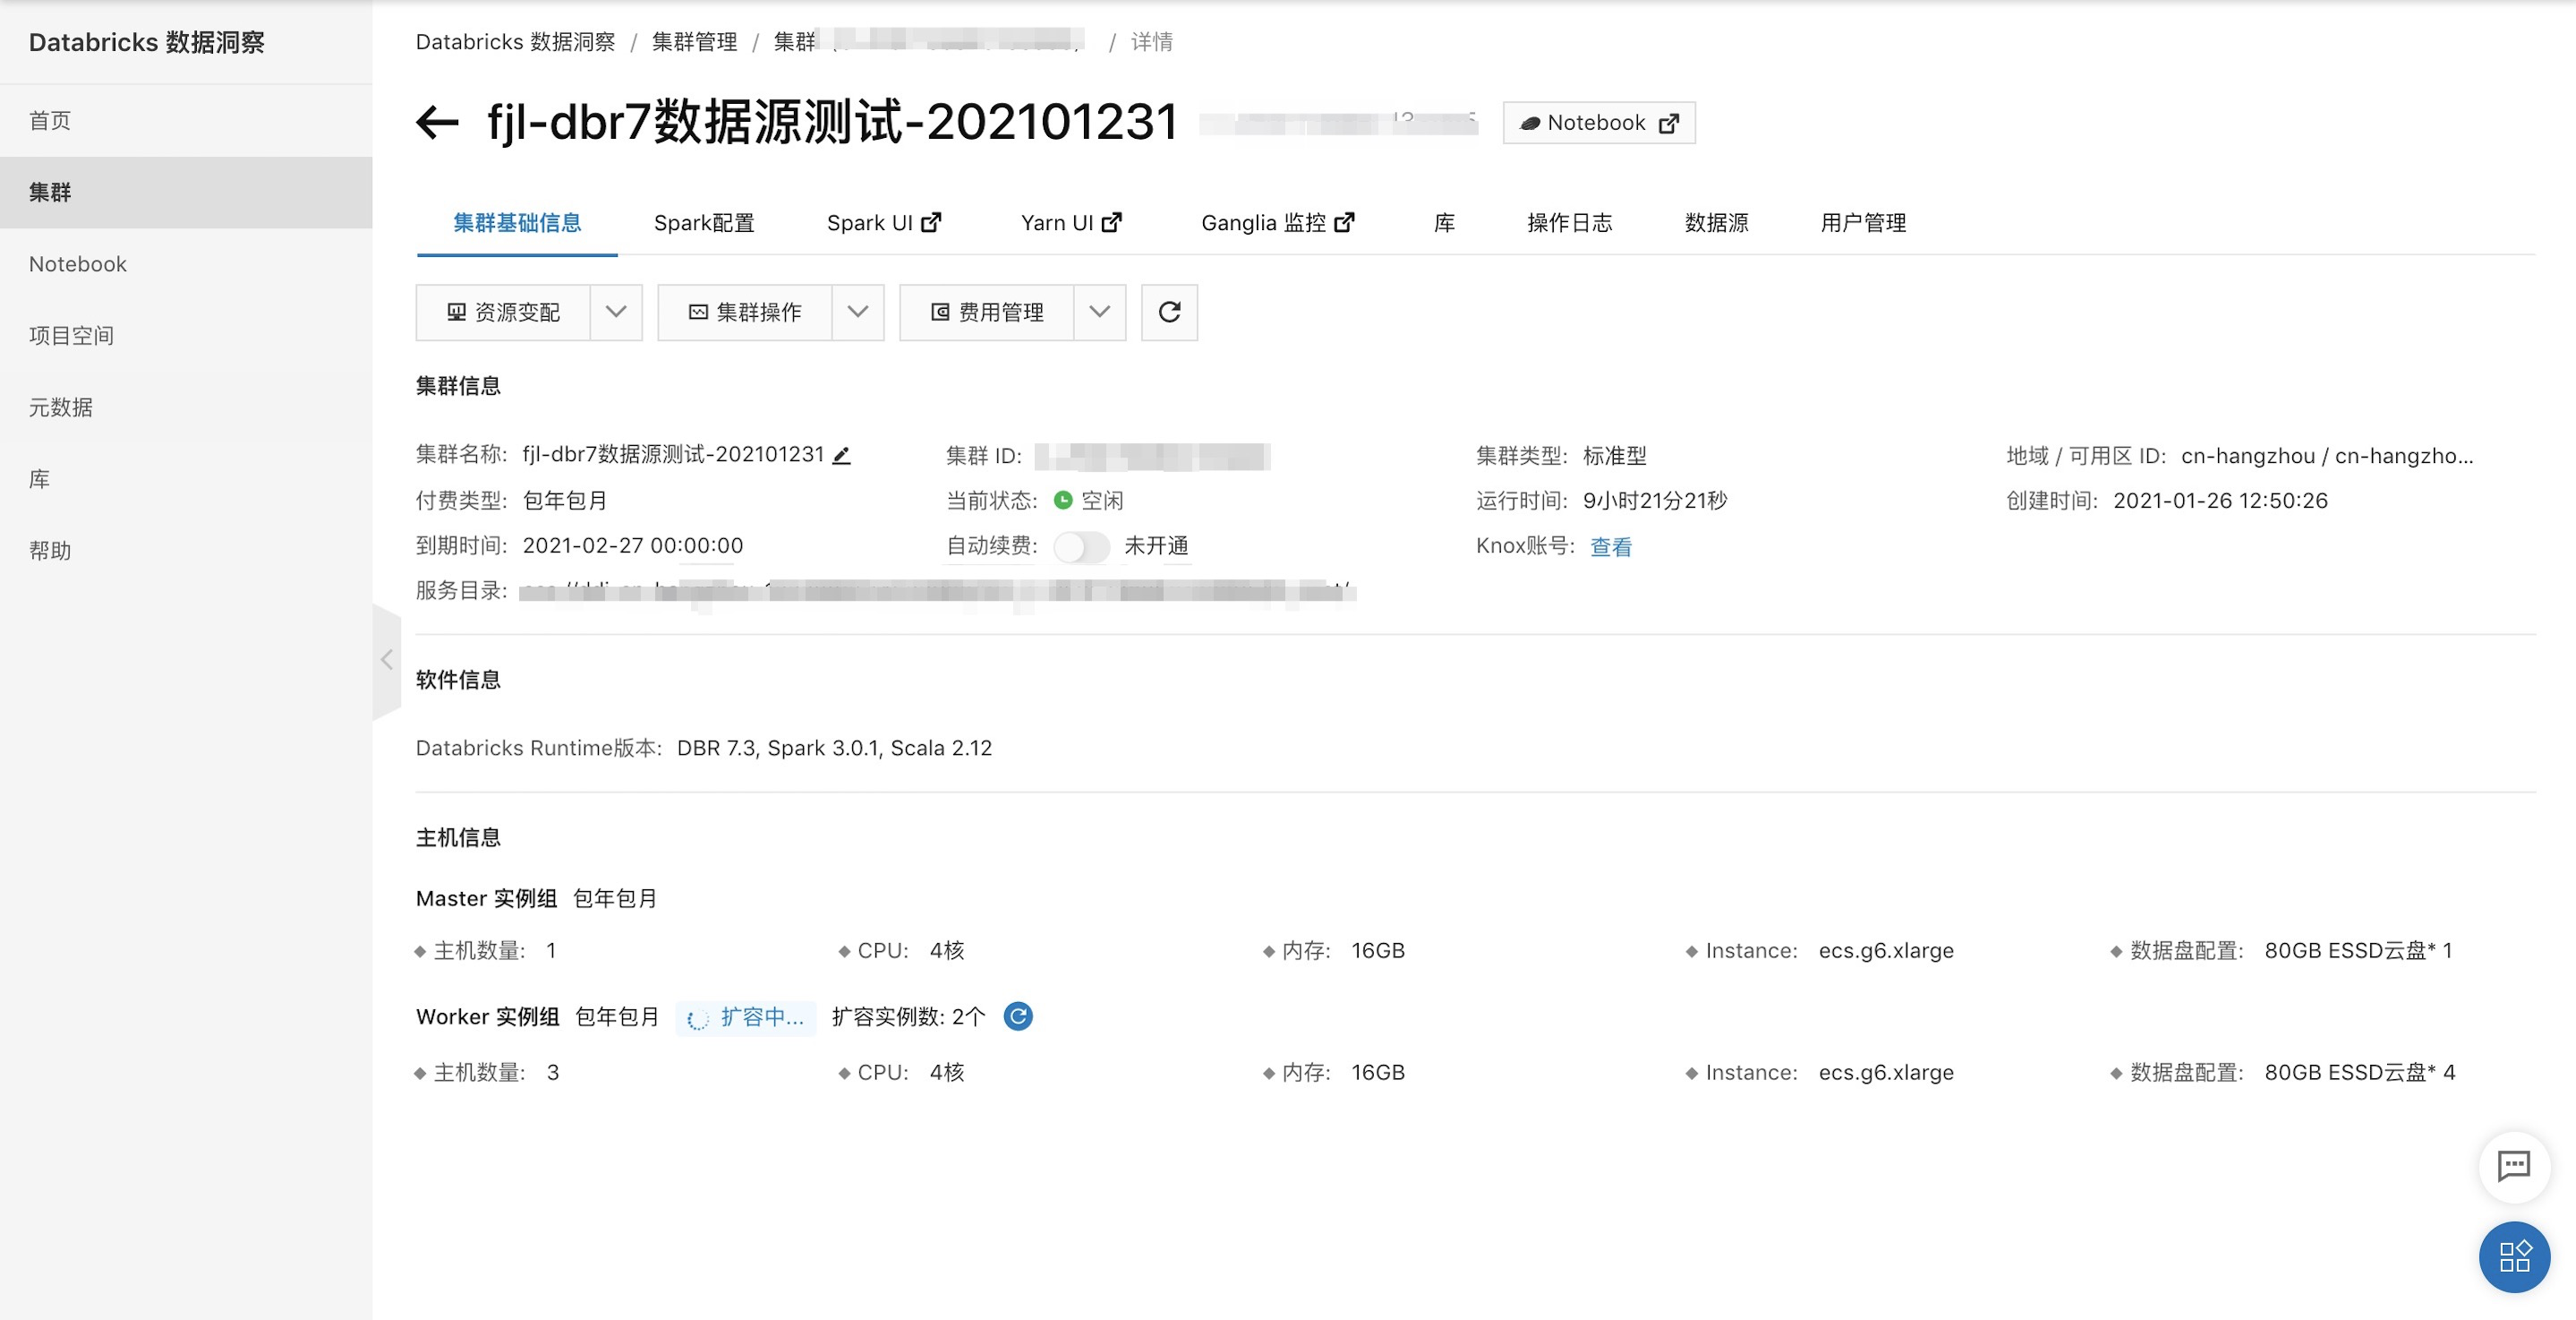Open the blue quick-apps grid button

[2513, 1256]
